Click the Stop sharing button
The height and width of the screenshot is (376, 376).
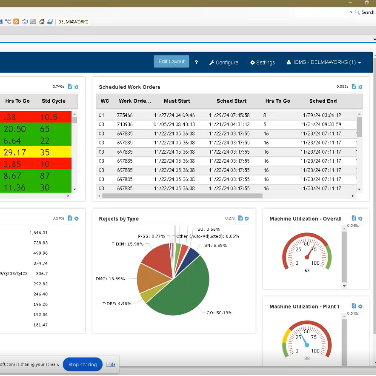(x=82, y=364)
